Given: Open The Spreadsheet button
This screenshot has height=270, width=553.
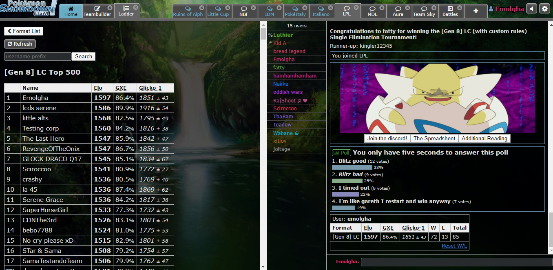Looking at the screenshot, I should tap(434, 138).
